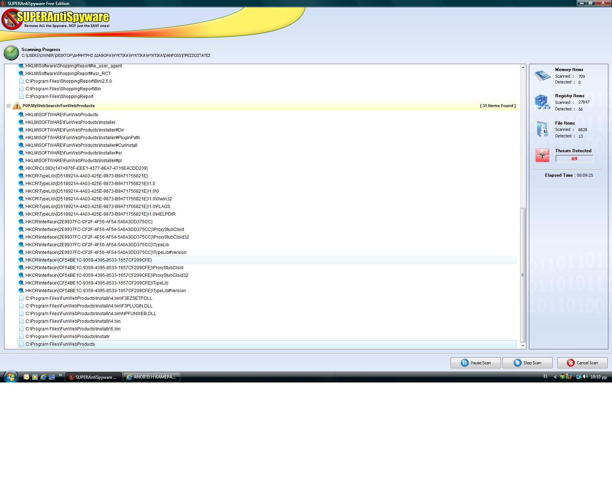Viewport: 612px width, 479px height.
Task: Click the Memory Items chip icon
Action: [x=542, y=75]
